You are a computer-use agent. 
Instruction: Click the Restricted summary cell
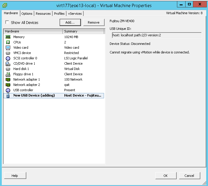[71, 53]
